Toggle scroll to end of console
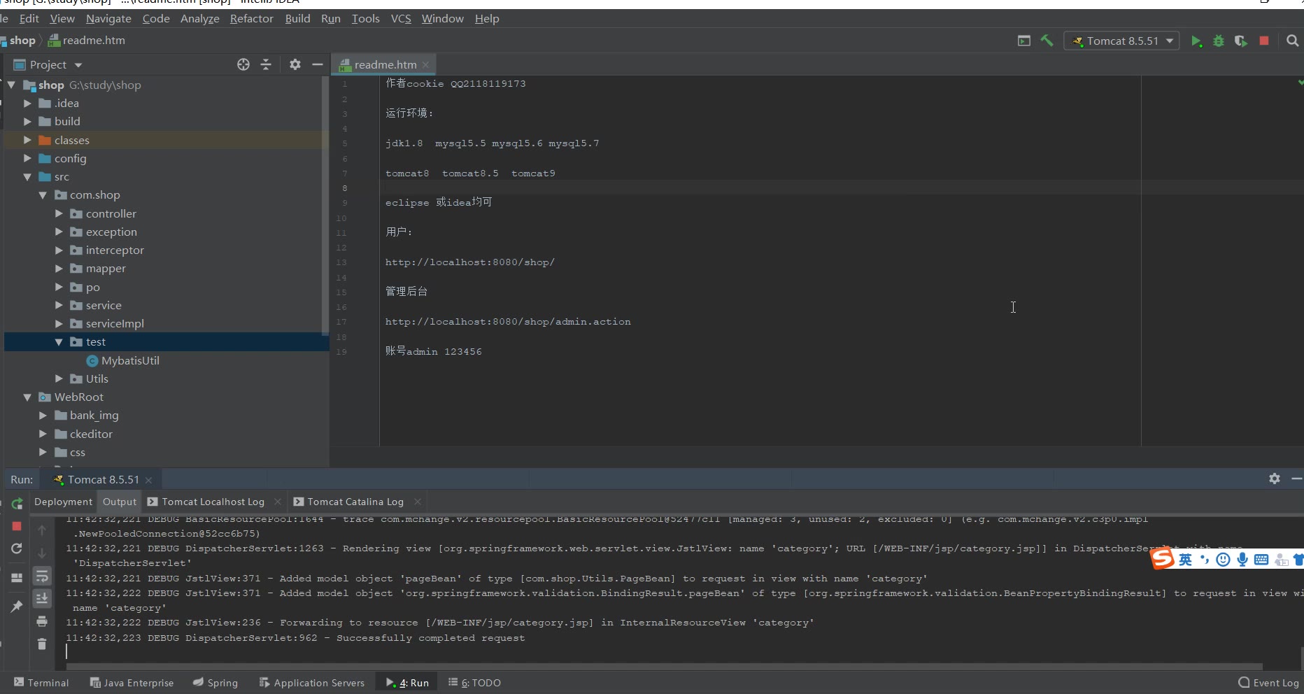 point(42,598)
